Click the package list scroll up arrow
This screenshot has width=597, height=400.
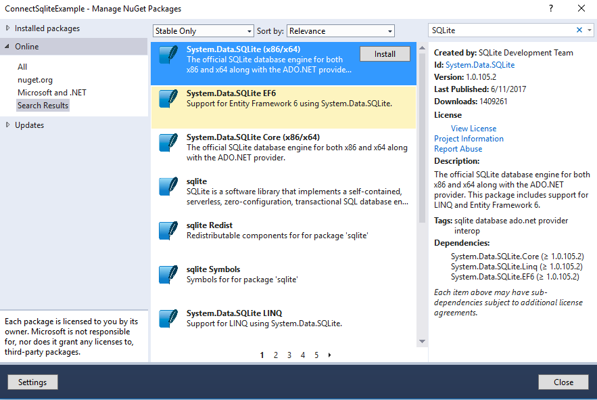422,48
